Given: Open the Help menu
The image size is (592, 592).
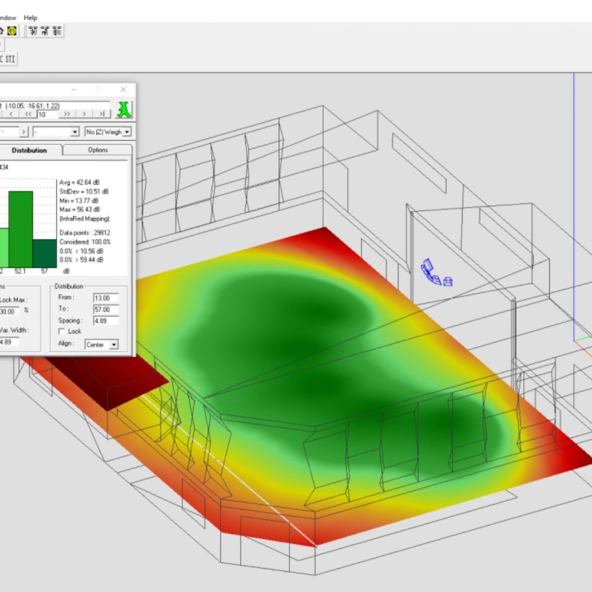Looking at the screenshot, I should (30, 18).
